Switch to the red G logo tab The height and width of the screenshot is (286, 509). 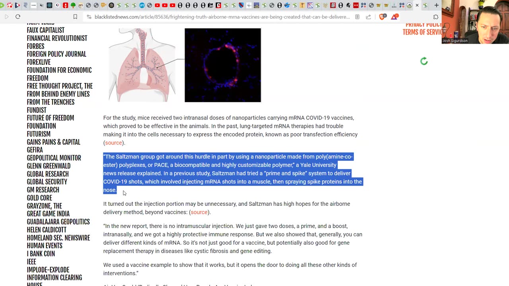point(218,5)
